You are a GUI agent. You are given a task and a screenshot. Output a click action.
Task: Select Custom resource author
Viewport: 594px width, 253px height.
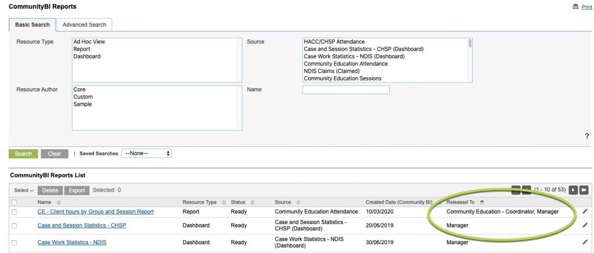[x=83, y=97]
